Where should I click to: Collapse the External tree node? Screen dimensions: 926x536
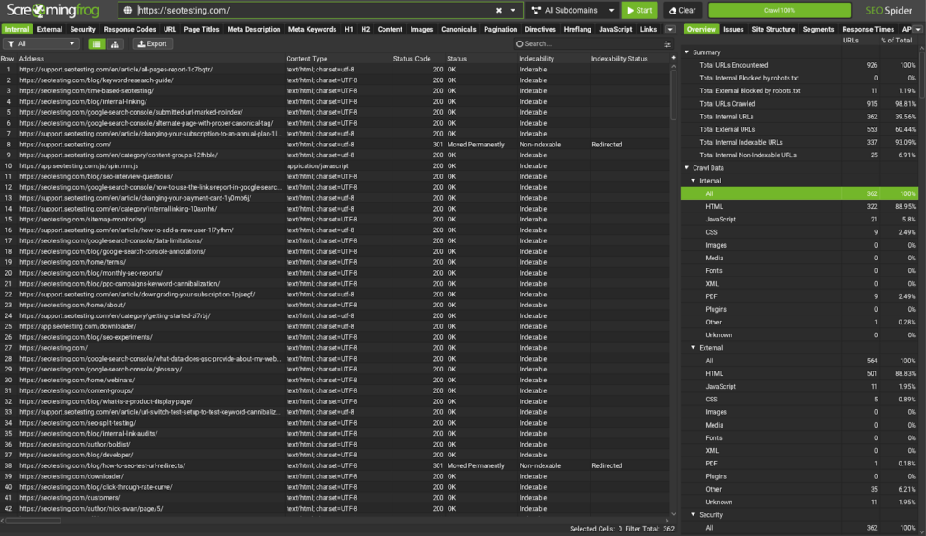coord(694,348)
